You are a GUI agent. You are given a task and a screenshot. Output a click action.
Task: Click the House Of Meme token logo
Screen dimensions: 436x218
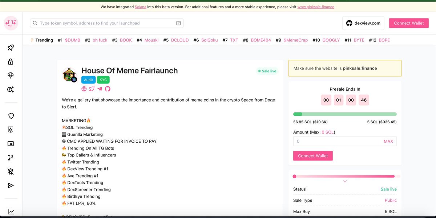(69, 75)
